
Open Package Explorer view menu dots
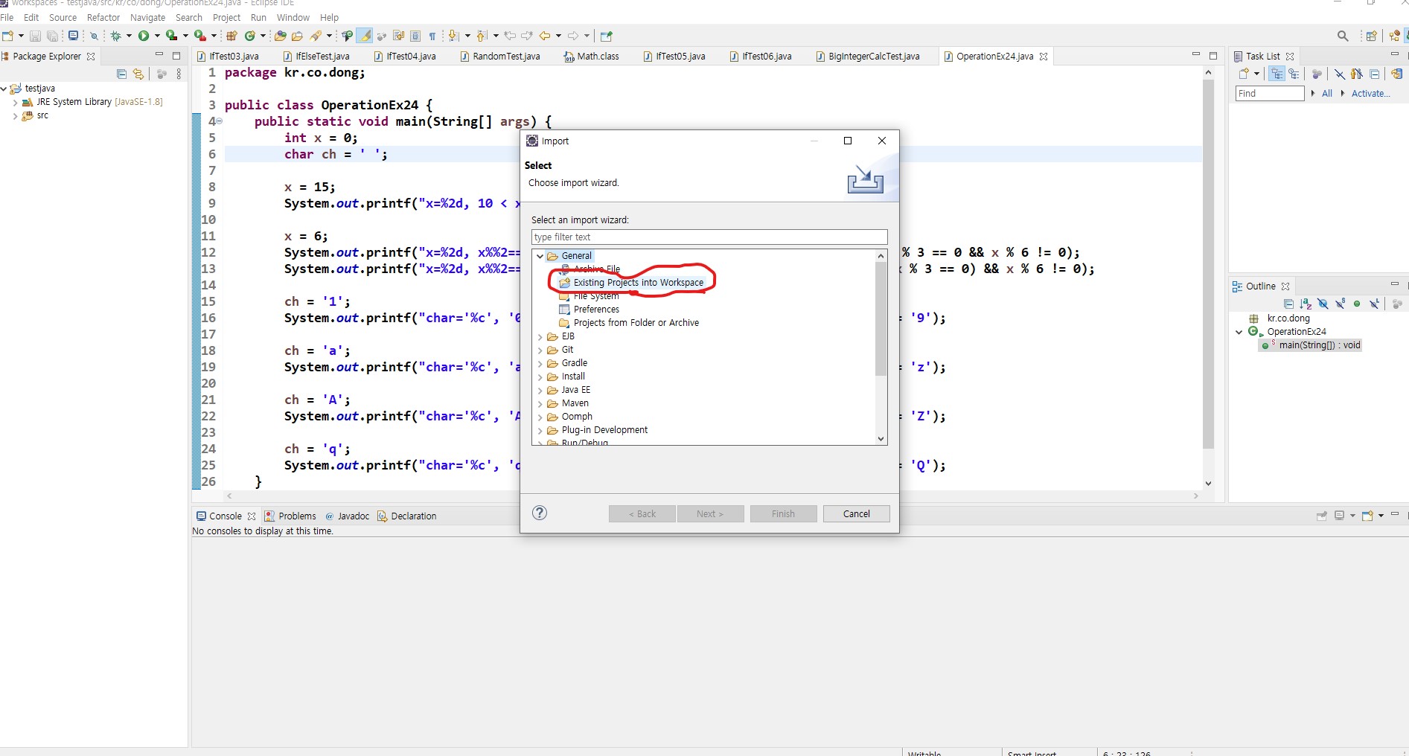(x=179, y=74)
